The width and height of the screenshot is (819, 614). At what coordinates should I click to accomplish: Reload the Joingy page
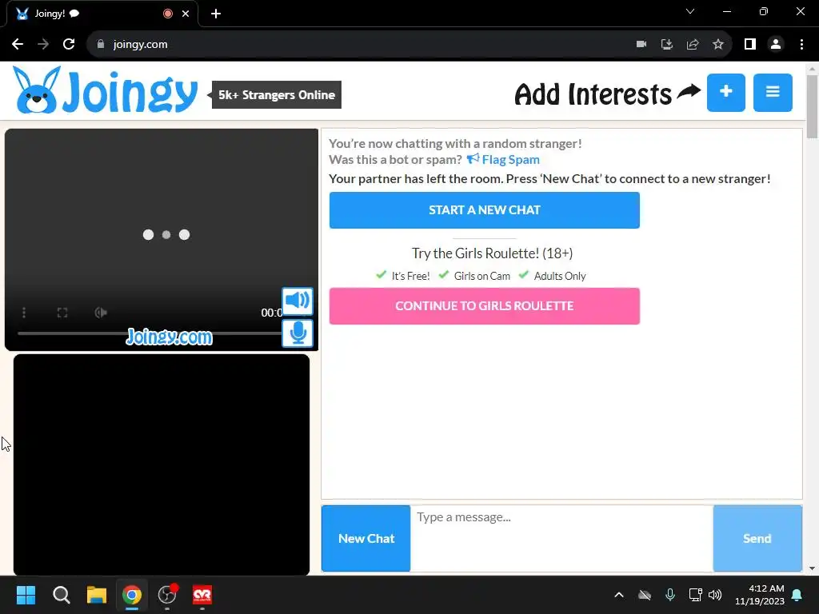click(x=69, y=44)
